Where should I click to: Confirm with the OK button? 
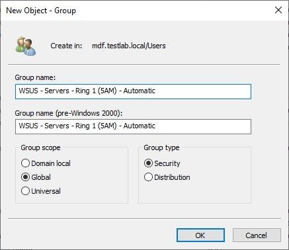200,235
